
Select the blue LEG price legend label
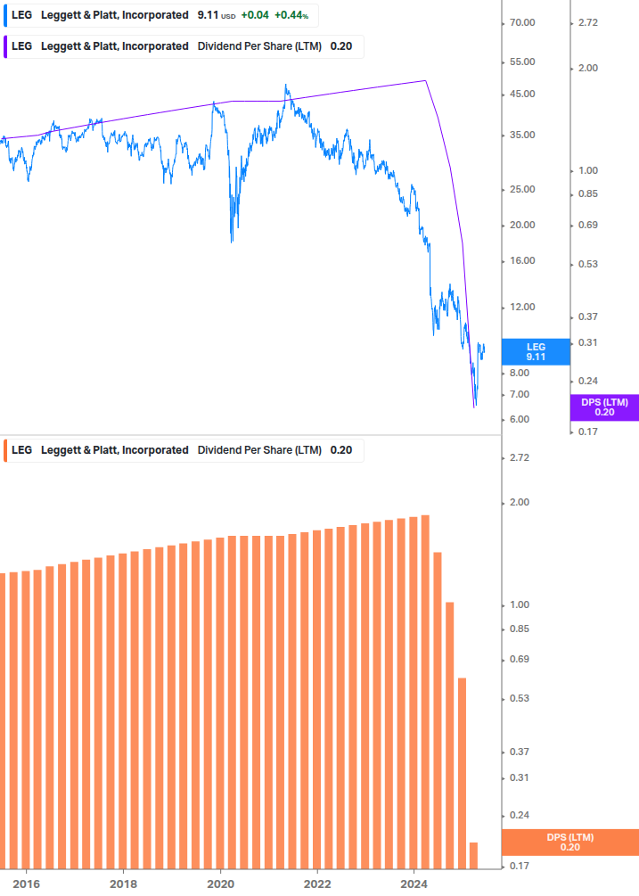point(160,15)
